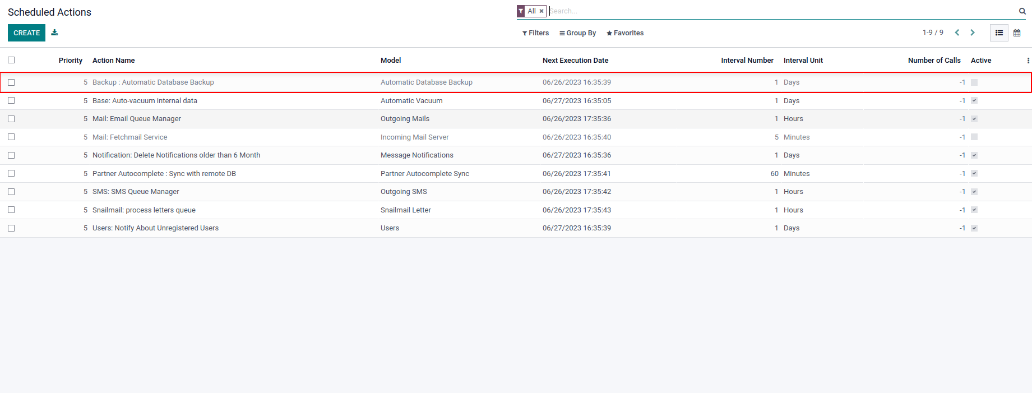
Task: Remove the All filter facet
Action: (x=542, y=11)
